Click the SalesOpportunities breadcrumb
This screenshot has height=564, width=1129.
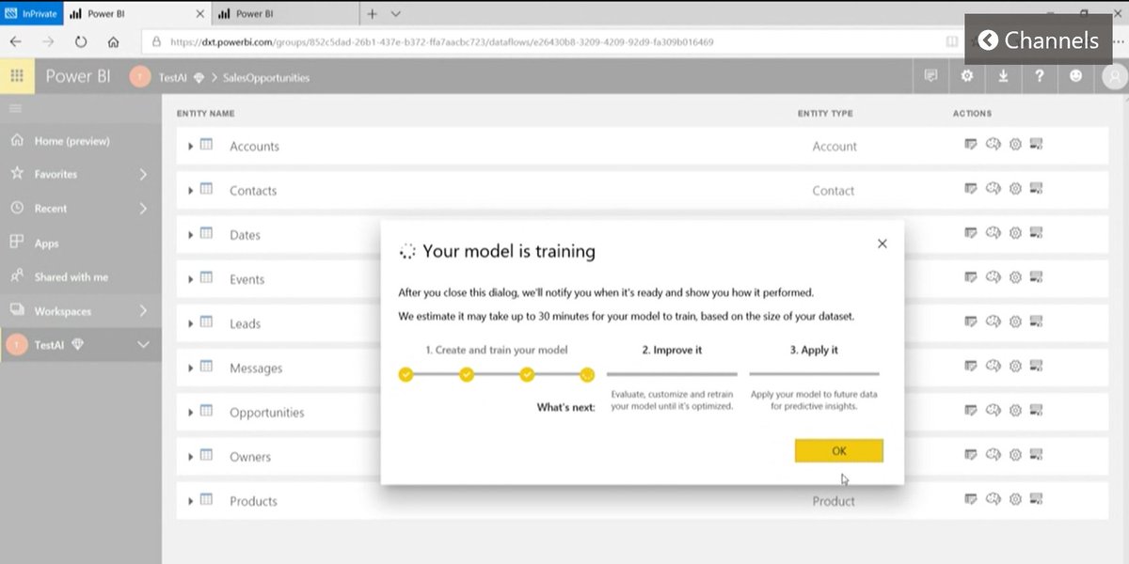click(266, 78)
